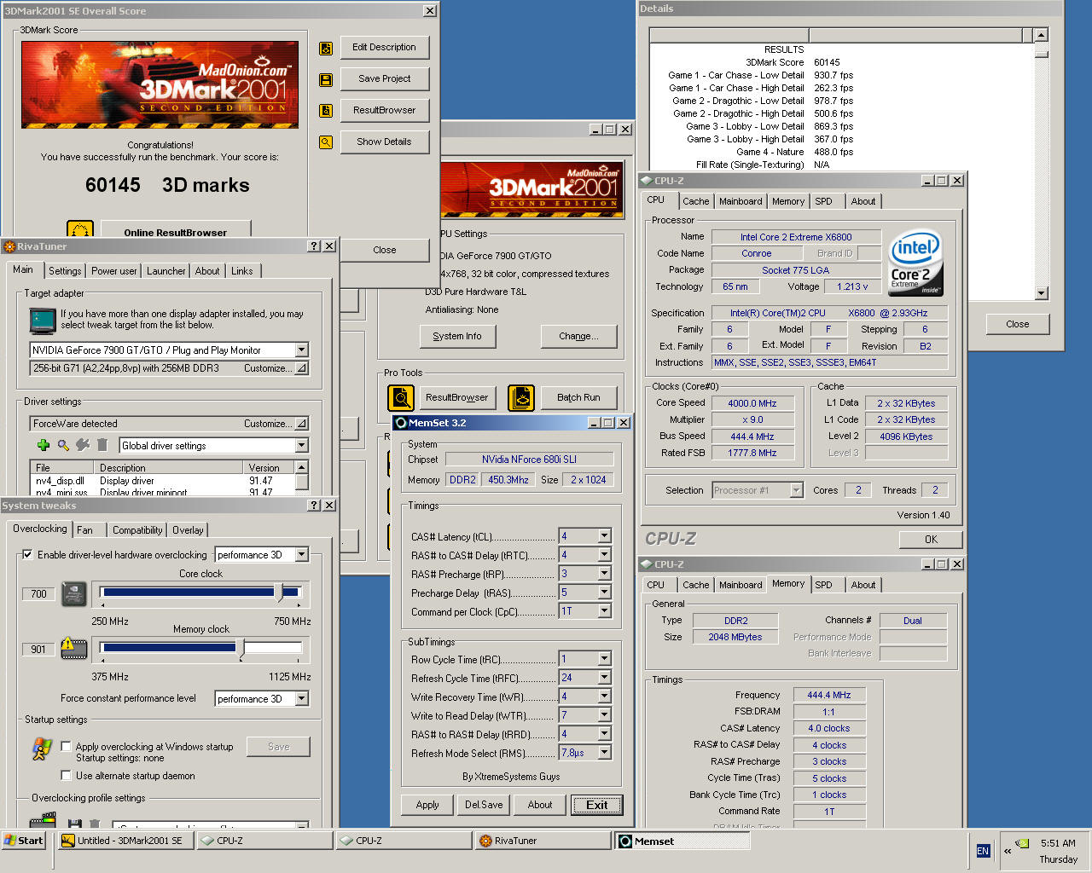Click the memory chip warning icon

(x=74, y=648)
